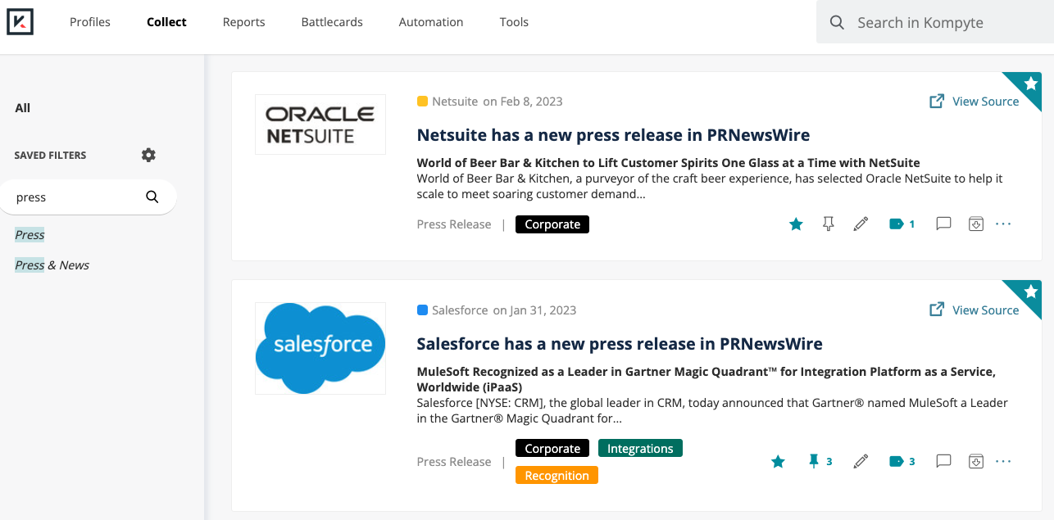Click the saved filters search box containing 'press'
Screen dimensions: 1054x520
click(89, 197)
